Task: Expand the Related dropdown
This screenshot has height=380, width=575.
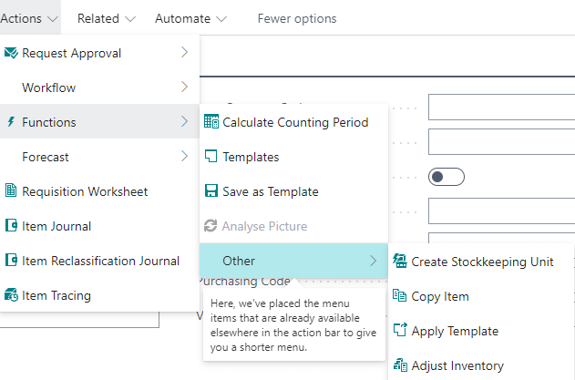Action: tap(107, 18)
